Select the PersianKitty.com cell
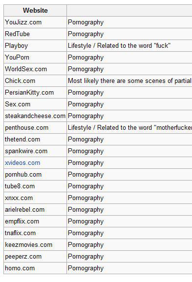Viewport: 192px width, 282px height. (x=35, y=92)
